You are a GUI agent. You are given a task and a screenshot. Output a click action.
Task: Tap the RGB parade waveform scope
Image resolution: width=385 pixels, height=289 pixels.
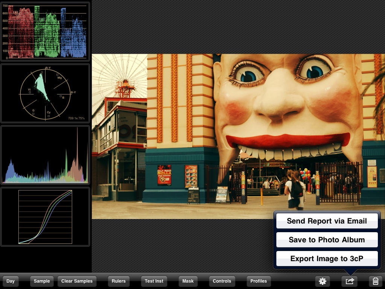[45, 32]
